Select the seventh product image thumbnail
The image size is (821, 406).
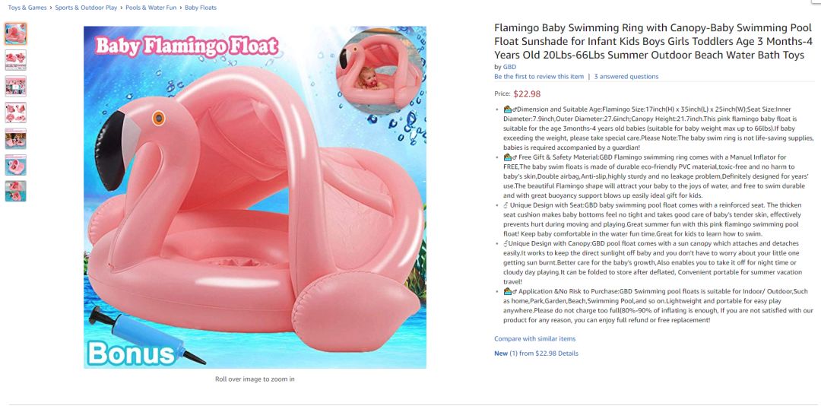16,191
